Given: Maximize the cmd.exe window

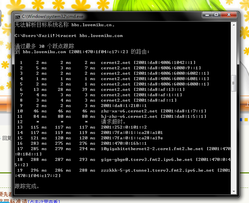Looking at the screenshot, I should click(216, 15).
